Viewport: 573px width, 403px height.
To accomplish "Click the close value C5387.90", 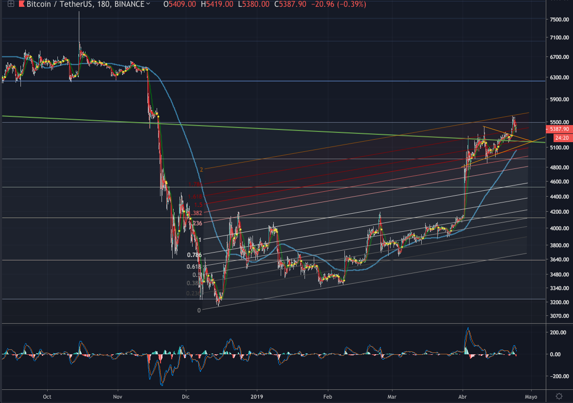I will 290,4.
